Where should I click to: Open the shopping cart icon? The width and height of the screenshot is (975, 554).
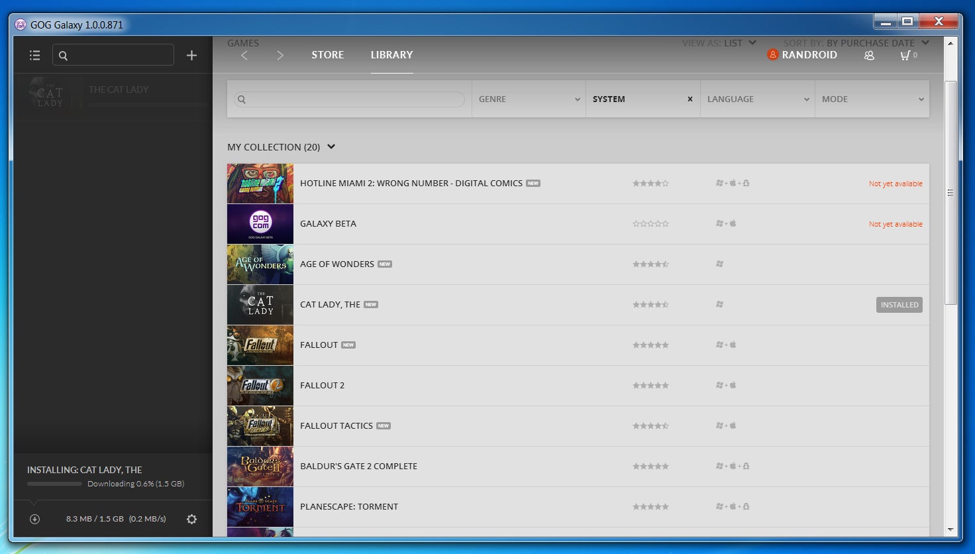905,56
